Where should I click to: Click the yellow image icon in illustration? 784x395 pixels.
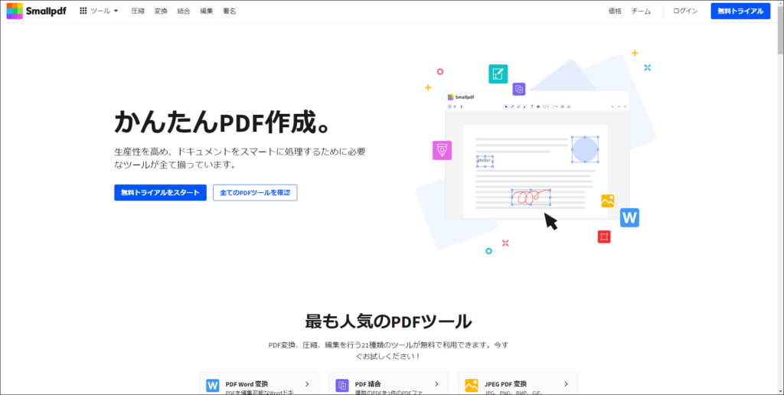click(607, 201)
